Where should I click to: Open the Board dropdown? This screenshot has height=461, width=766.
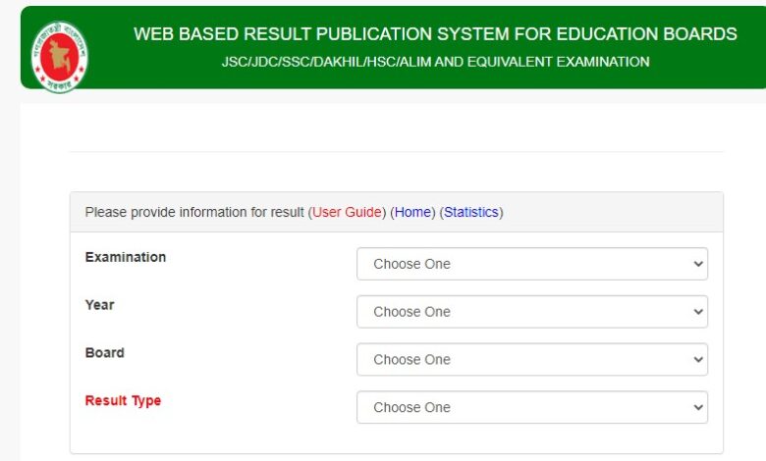coord(532,360)
